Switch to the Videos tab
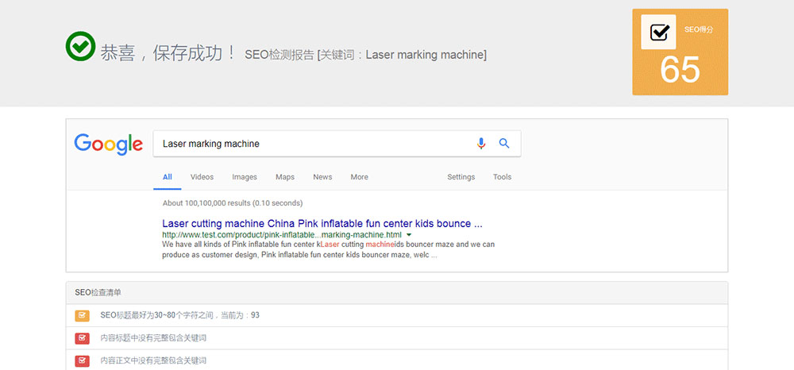 pyautogui.click(x=202, y=177)
